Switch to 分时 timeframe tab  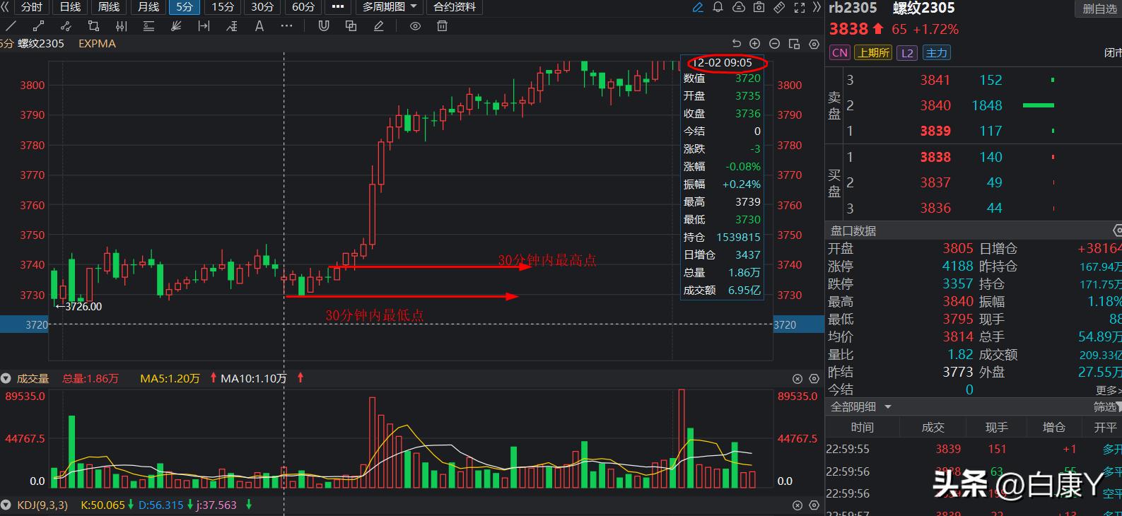click(x=32, y=7)
